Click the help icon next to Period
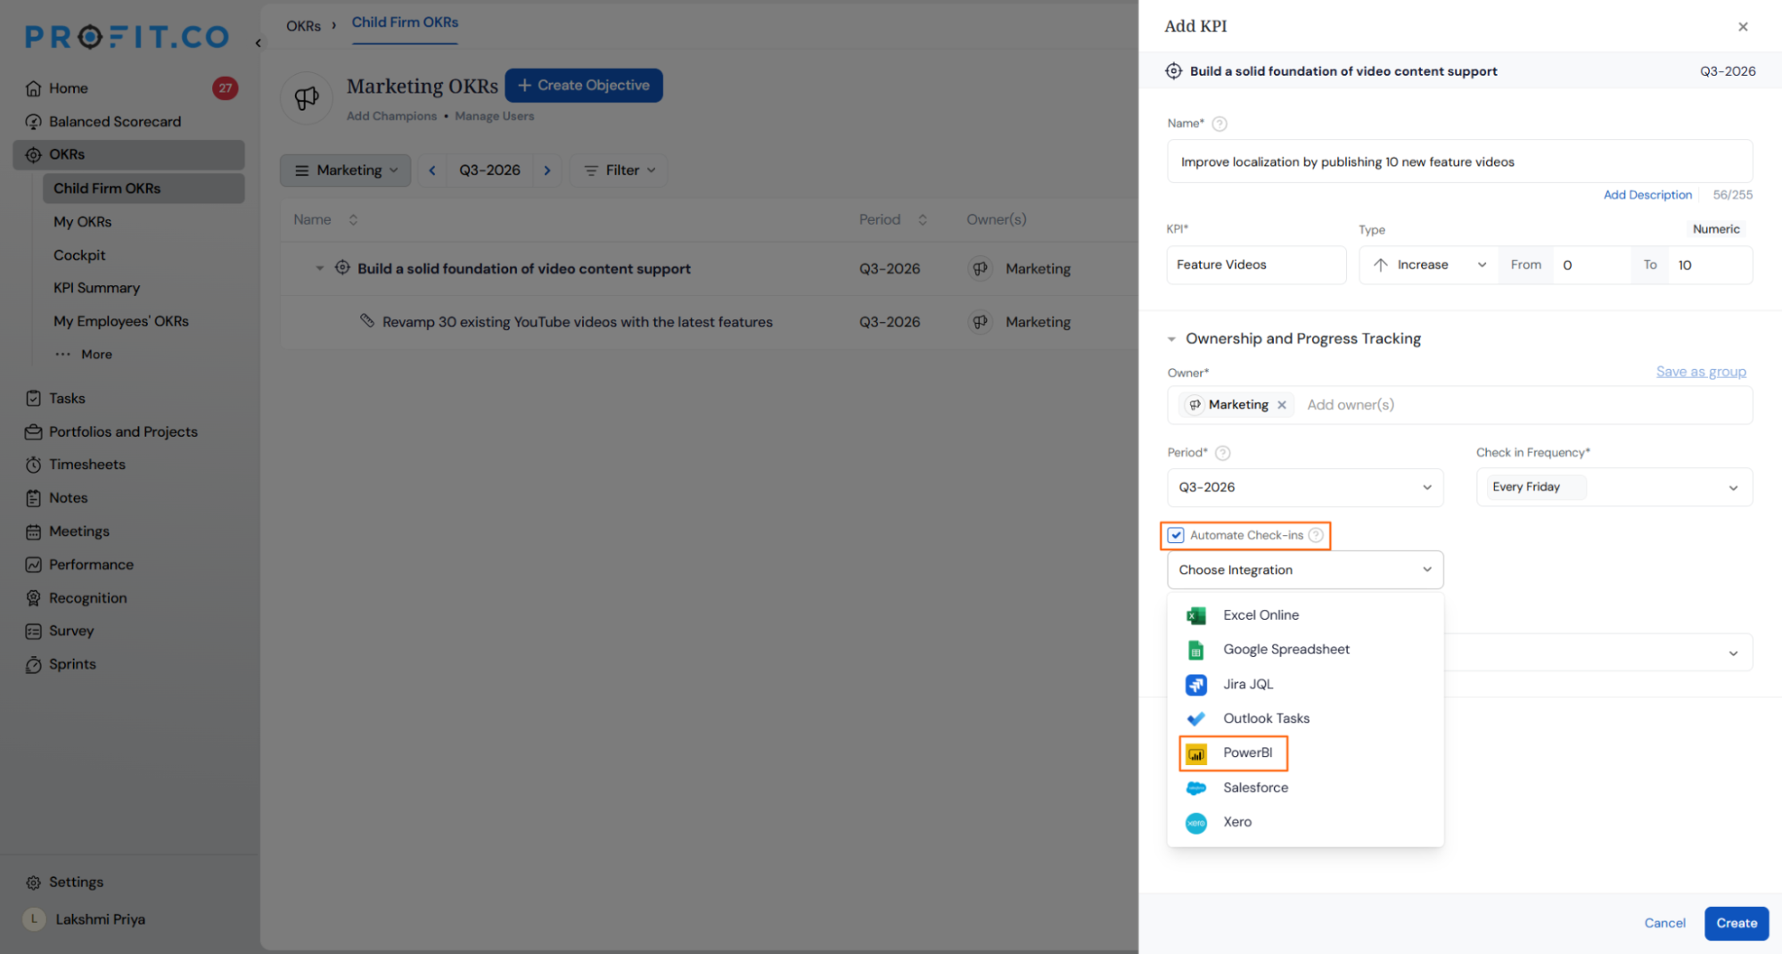Screen dimensions: 1782x954 coord(1223,453)
